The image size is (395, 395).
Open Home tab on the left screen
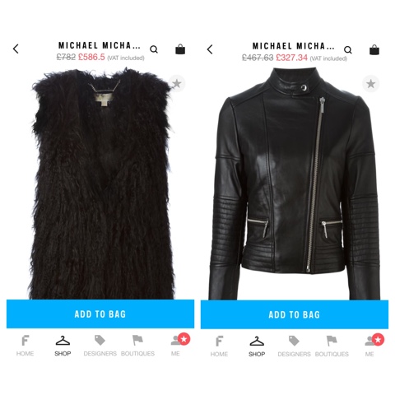click(25, 346)
